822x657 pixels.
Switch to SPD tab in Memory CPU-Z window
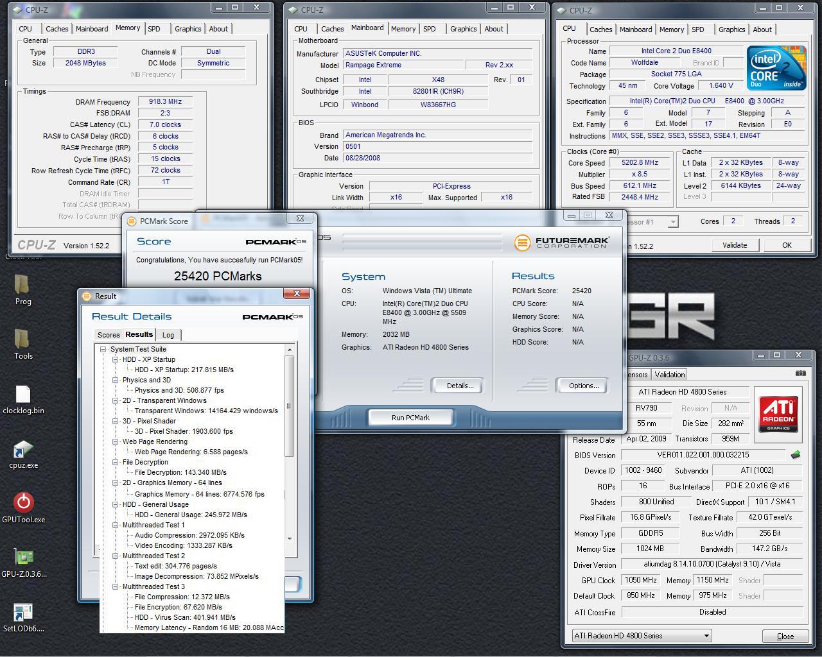(x=154, y=29)
